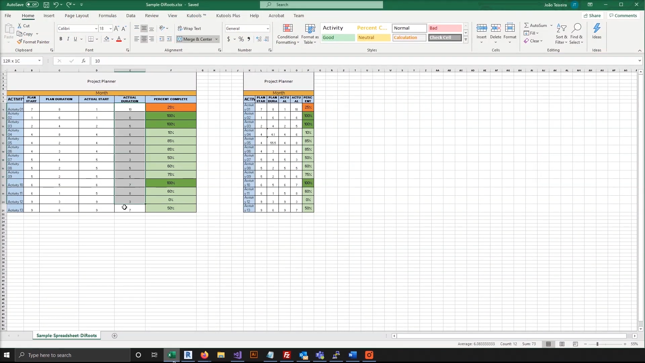This screenshot has height=363, width=645.
Task: Click the Percent Style icon
Action: [241, 39]
